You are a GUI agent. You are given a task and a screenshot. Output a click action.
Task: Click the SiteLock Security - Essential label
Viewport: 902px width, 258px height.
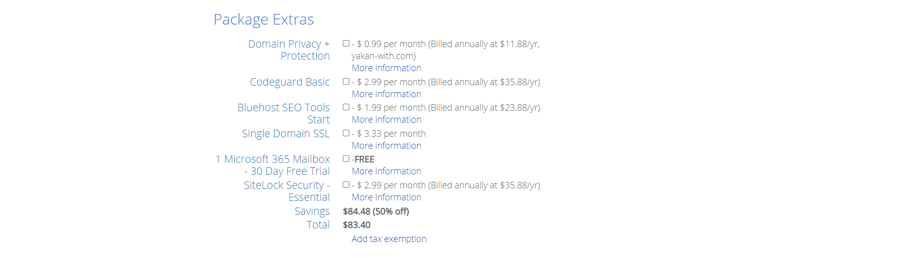pos(287,191)
